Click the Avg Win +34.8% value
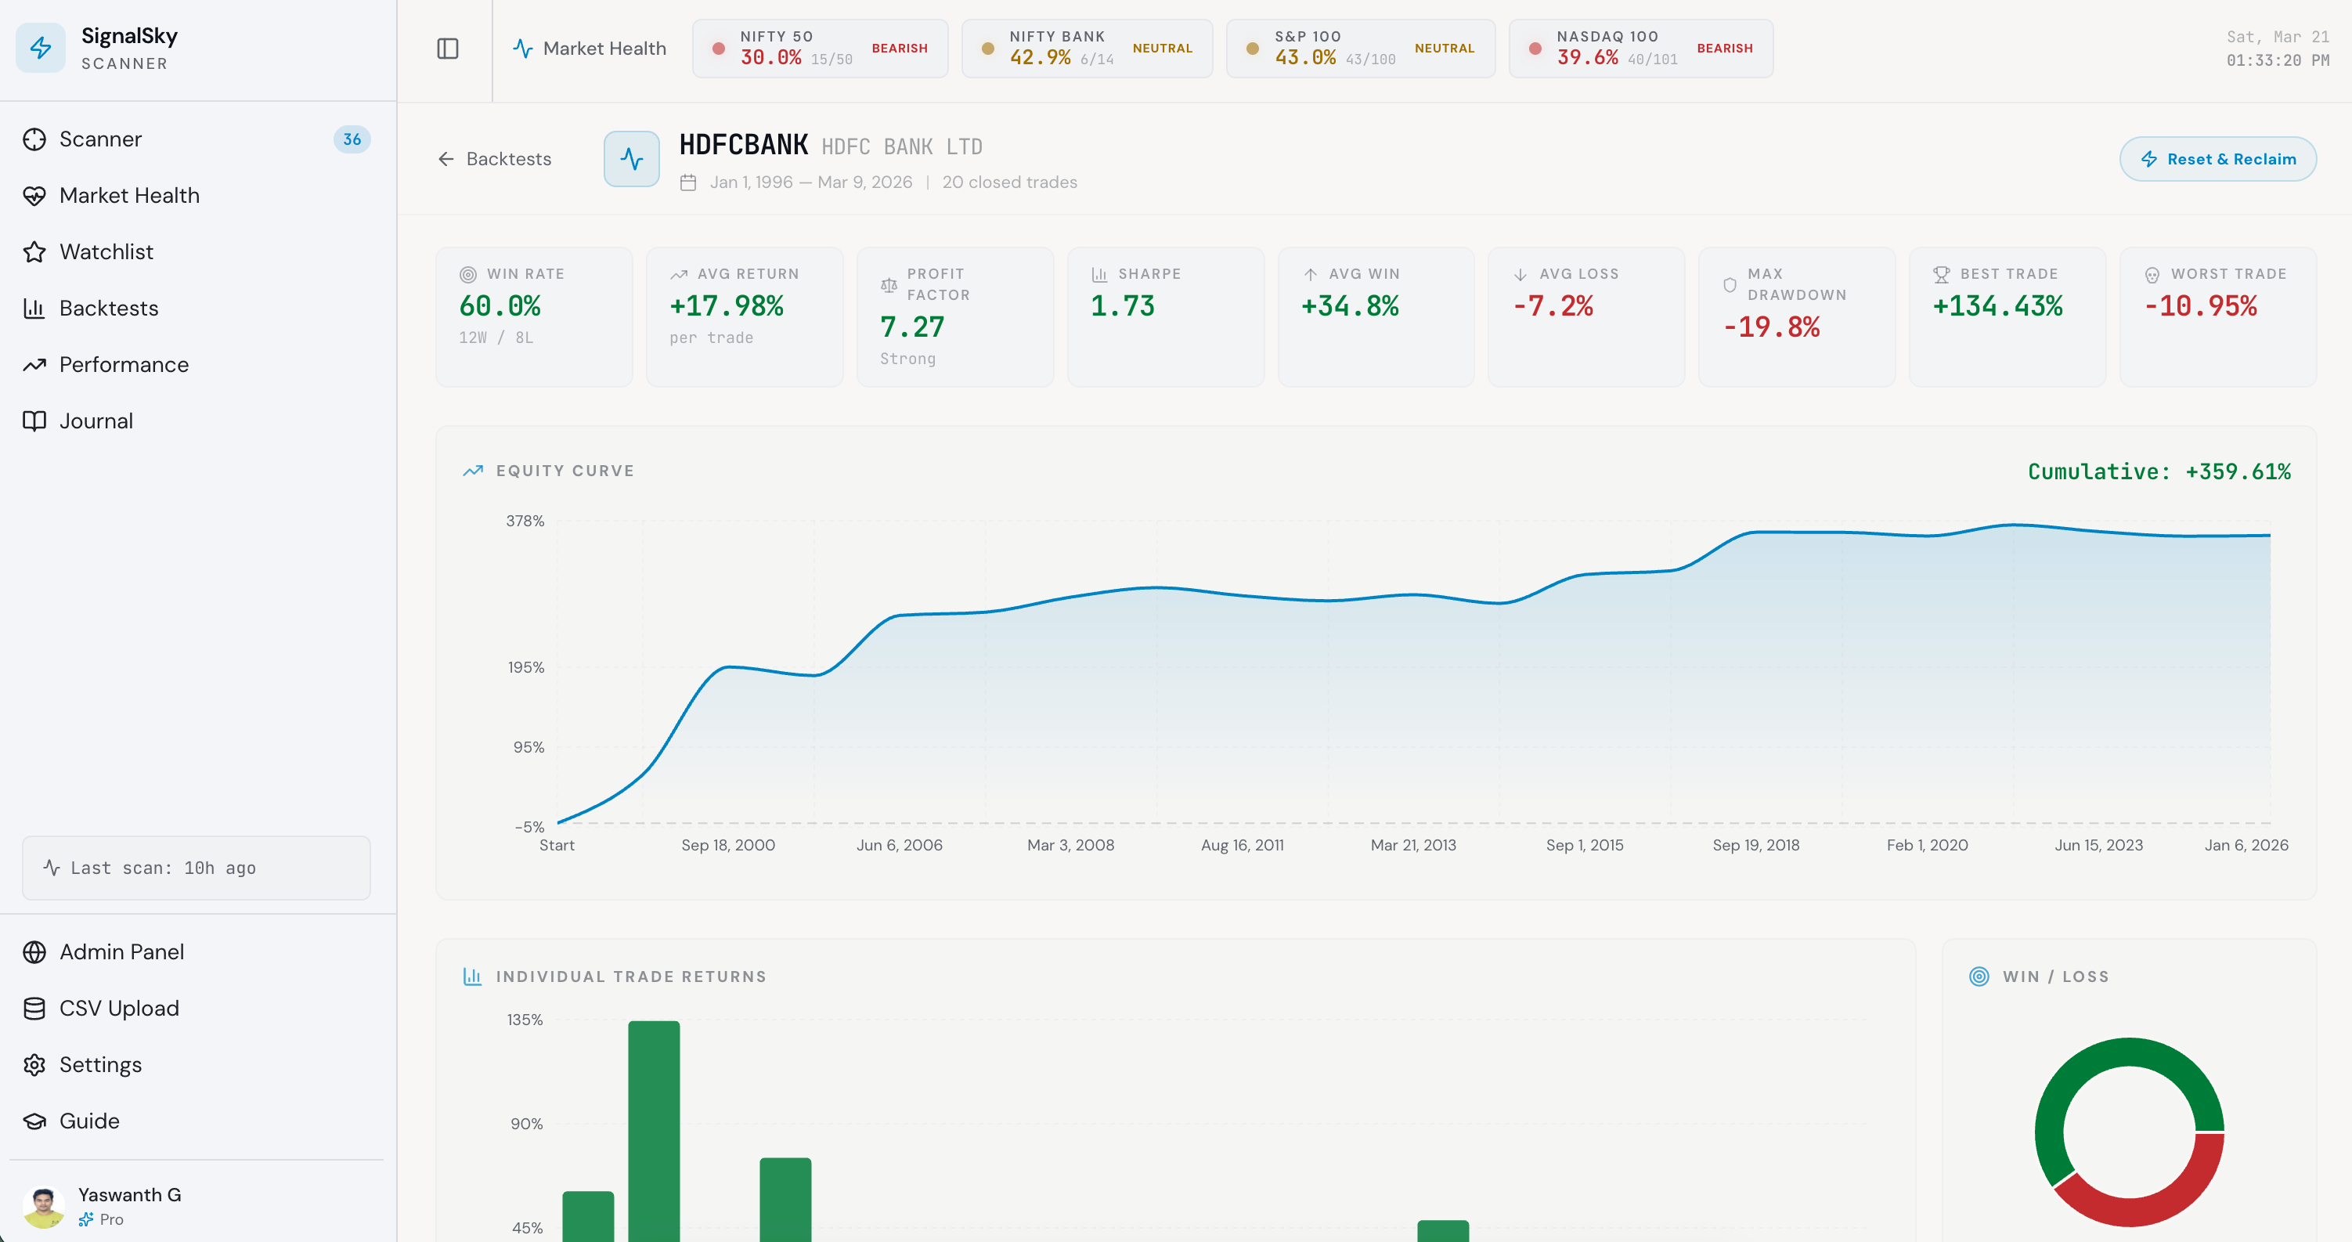This screenshot has height=1242, width=2352. tap(1350, 306)
